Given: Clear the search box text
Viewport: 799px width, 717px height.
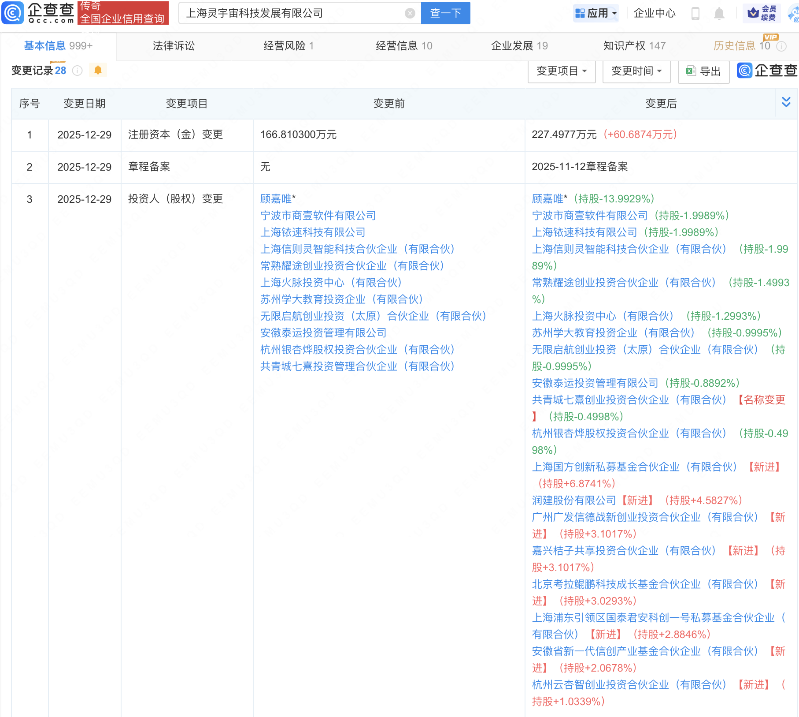Looking at the screenshot, I should [410, 13].
